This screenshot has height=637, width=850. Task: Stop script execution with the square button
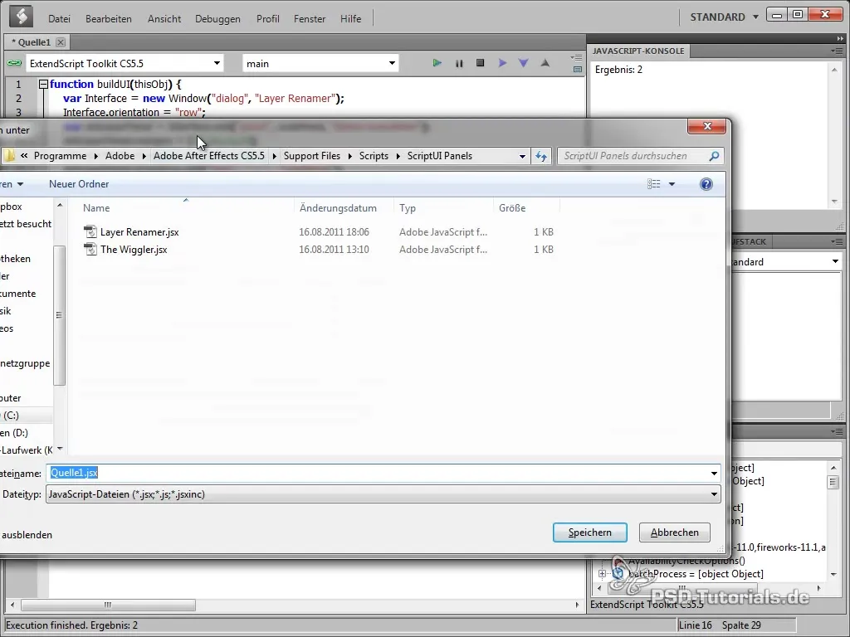pos(481,63)
